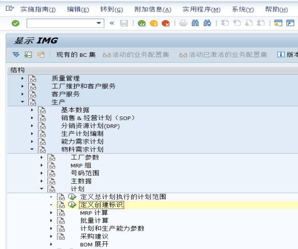Open documentation icon for 定义创建标识
This screenshot has height=249, width=298.
click(x=61, y=205)
